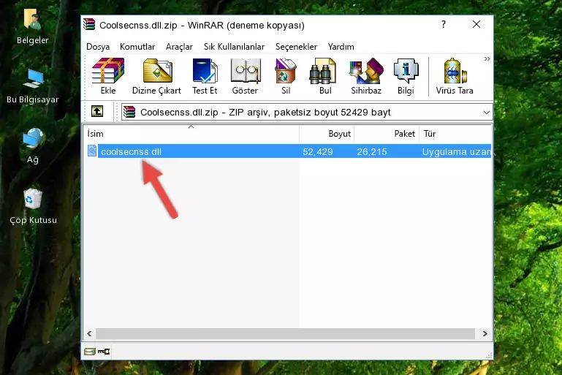Open the Yardım menu

(341, 47)
